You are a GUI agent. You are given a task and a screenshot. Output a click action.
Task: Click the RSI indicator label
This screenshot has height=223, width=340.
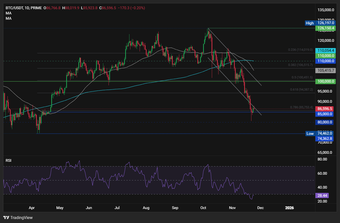8,160
